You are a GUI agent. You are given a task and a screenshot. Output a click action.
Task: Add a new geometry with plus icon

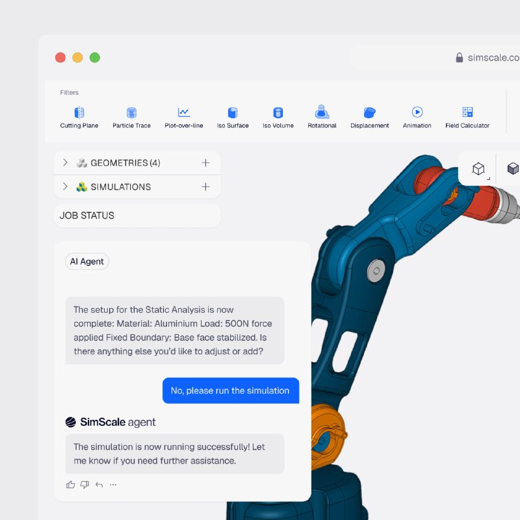pos(205,162)
